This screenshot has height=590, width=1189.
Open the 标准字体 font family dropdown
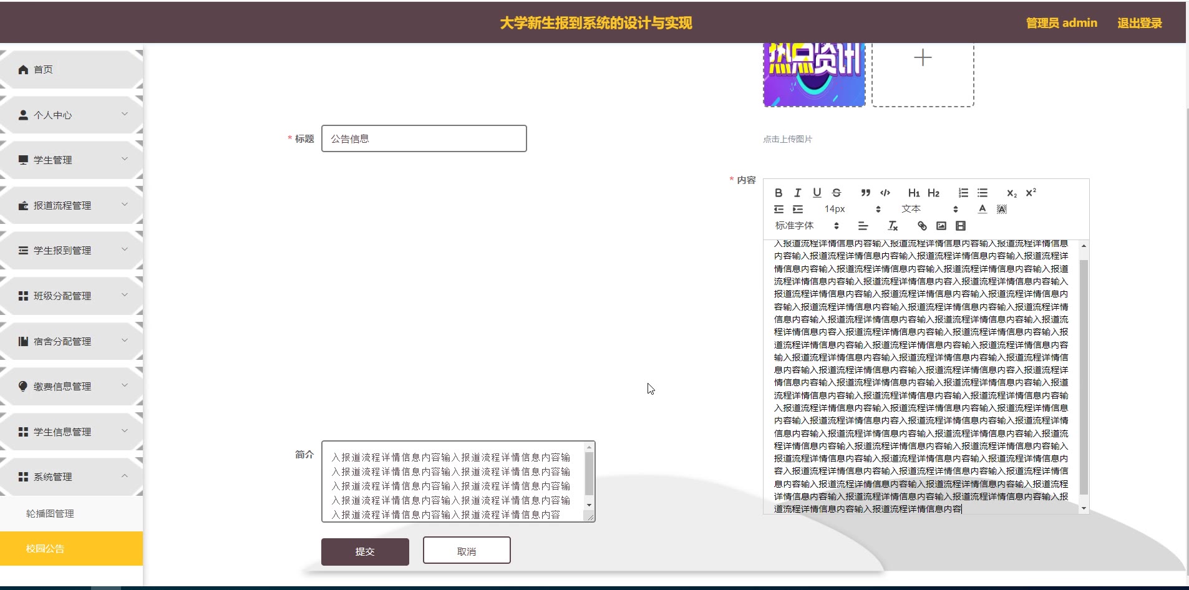pos(807,226)
